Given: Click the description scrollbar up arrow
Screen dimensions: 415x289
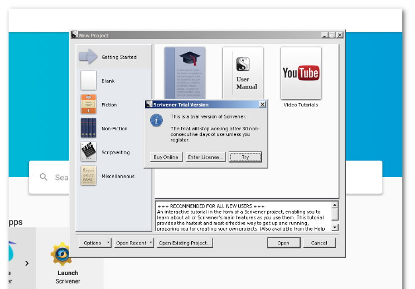Looking at the screenshot, I should [x=335, y=205].
